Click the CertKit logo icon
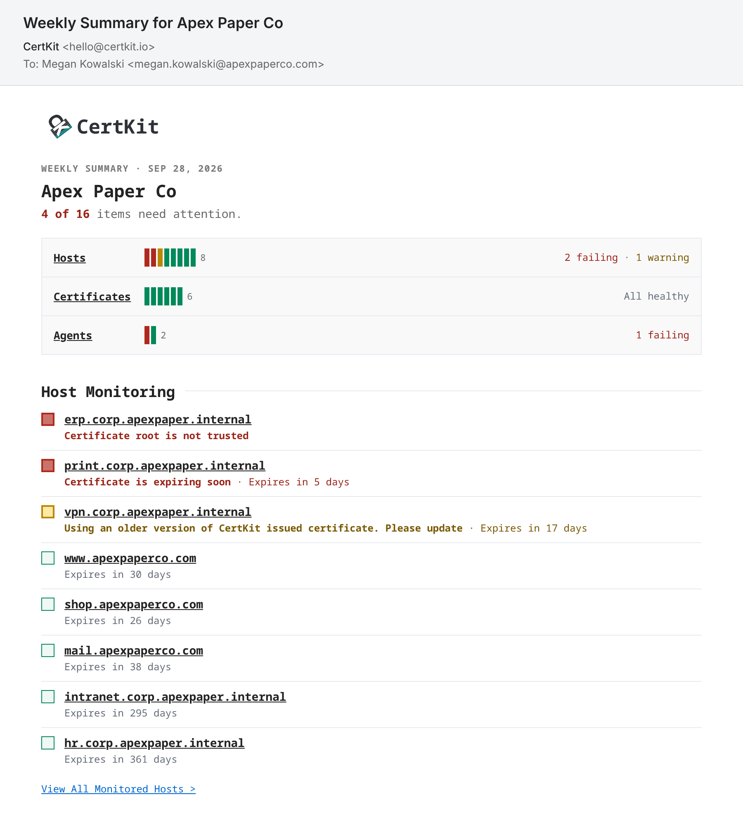 pos(60,126)
